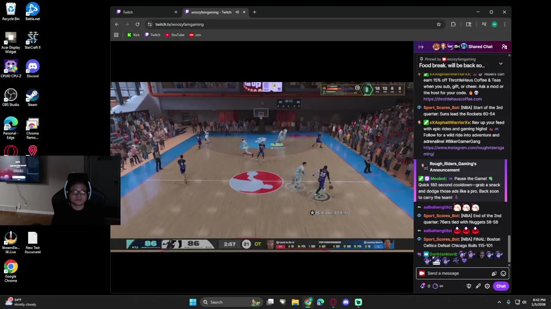The height and width of the screenshot is (309, 551).
Task: Open File Explorer from the taskbar
Action: click(x=295, y=302)
